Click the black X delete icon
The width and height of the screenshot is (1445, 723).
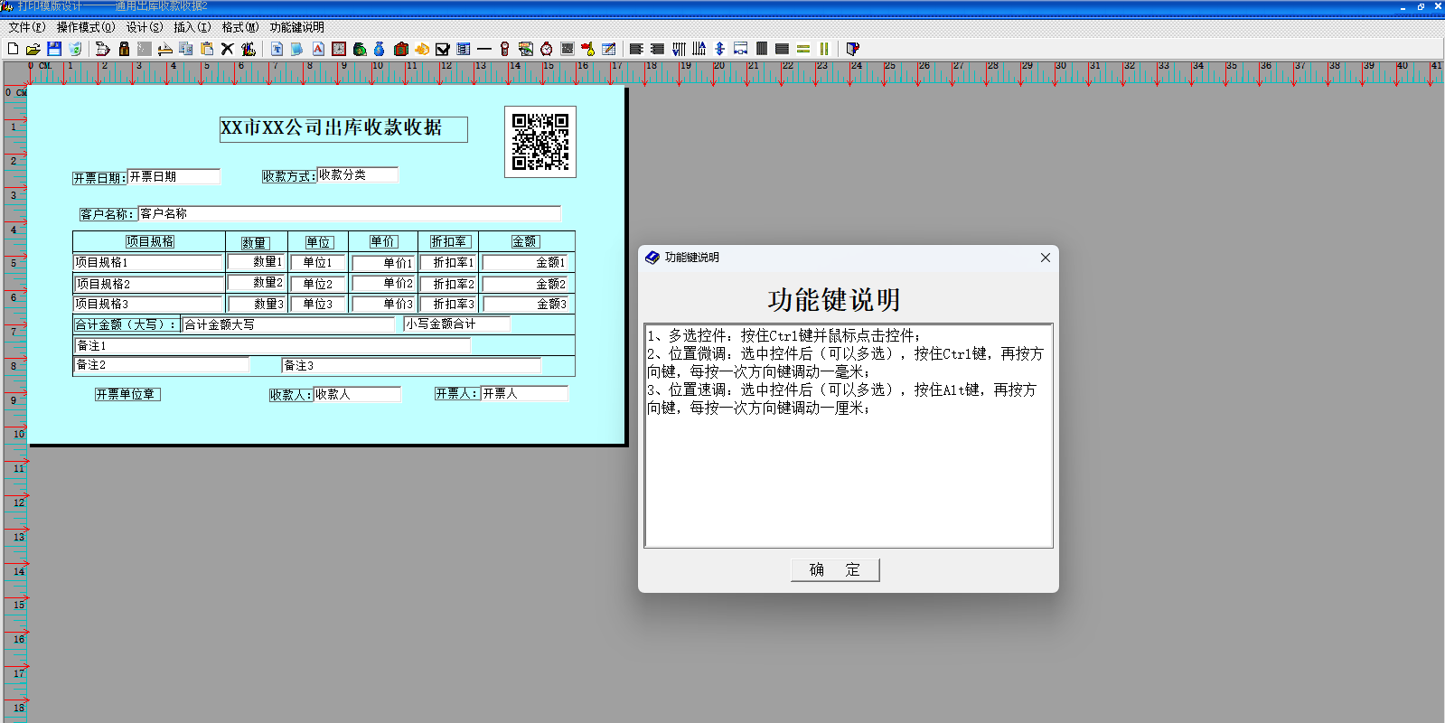point(228,49)
